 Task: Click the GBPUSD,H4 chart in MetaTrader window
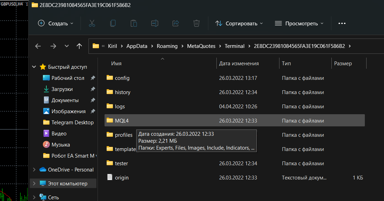click(x=14, y=101)
